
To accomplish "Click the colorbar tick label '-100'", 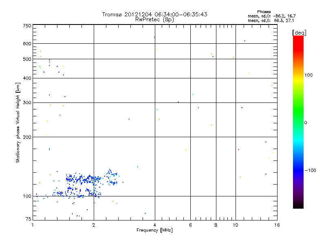I will [310, 170].
